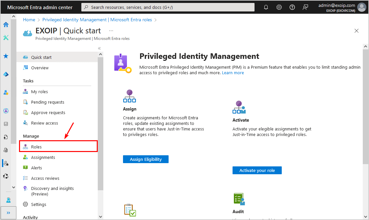The width and height of the screenshot is (369, 220).
Task: Open Roles under Manage
Action: coord(36,147)
